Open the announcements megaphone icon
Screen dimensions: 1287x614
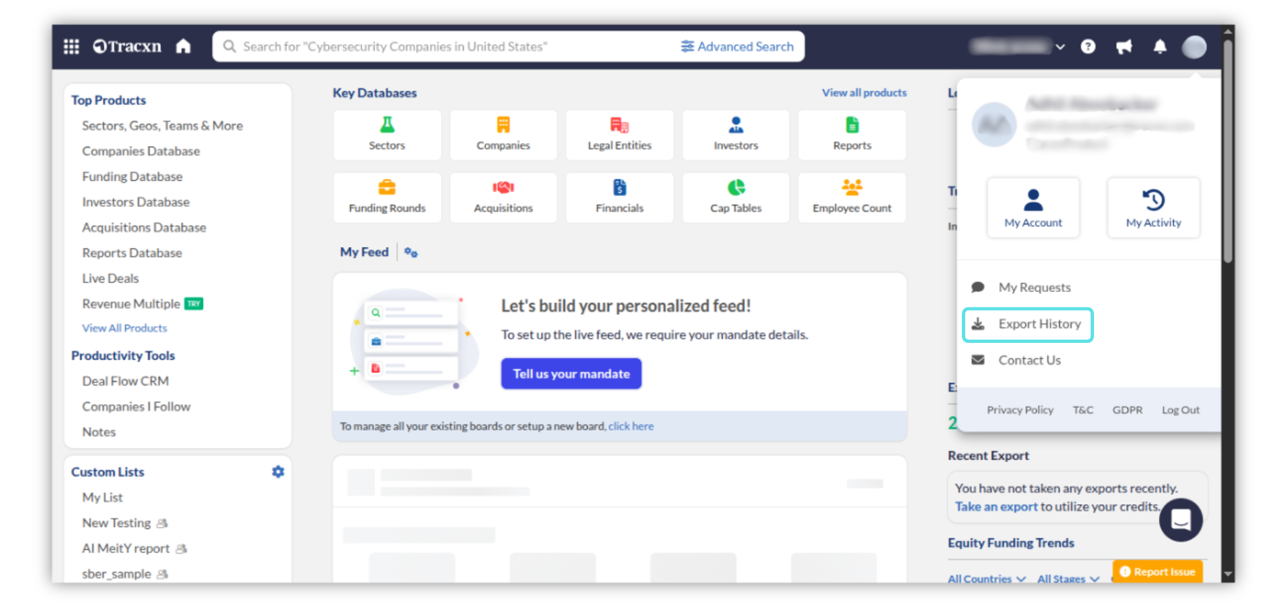pyautogui.click(x=1124, y=46)
